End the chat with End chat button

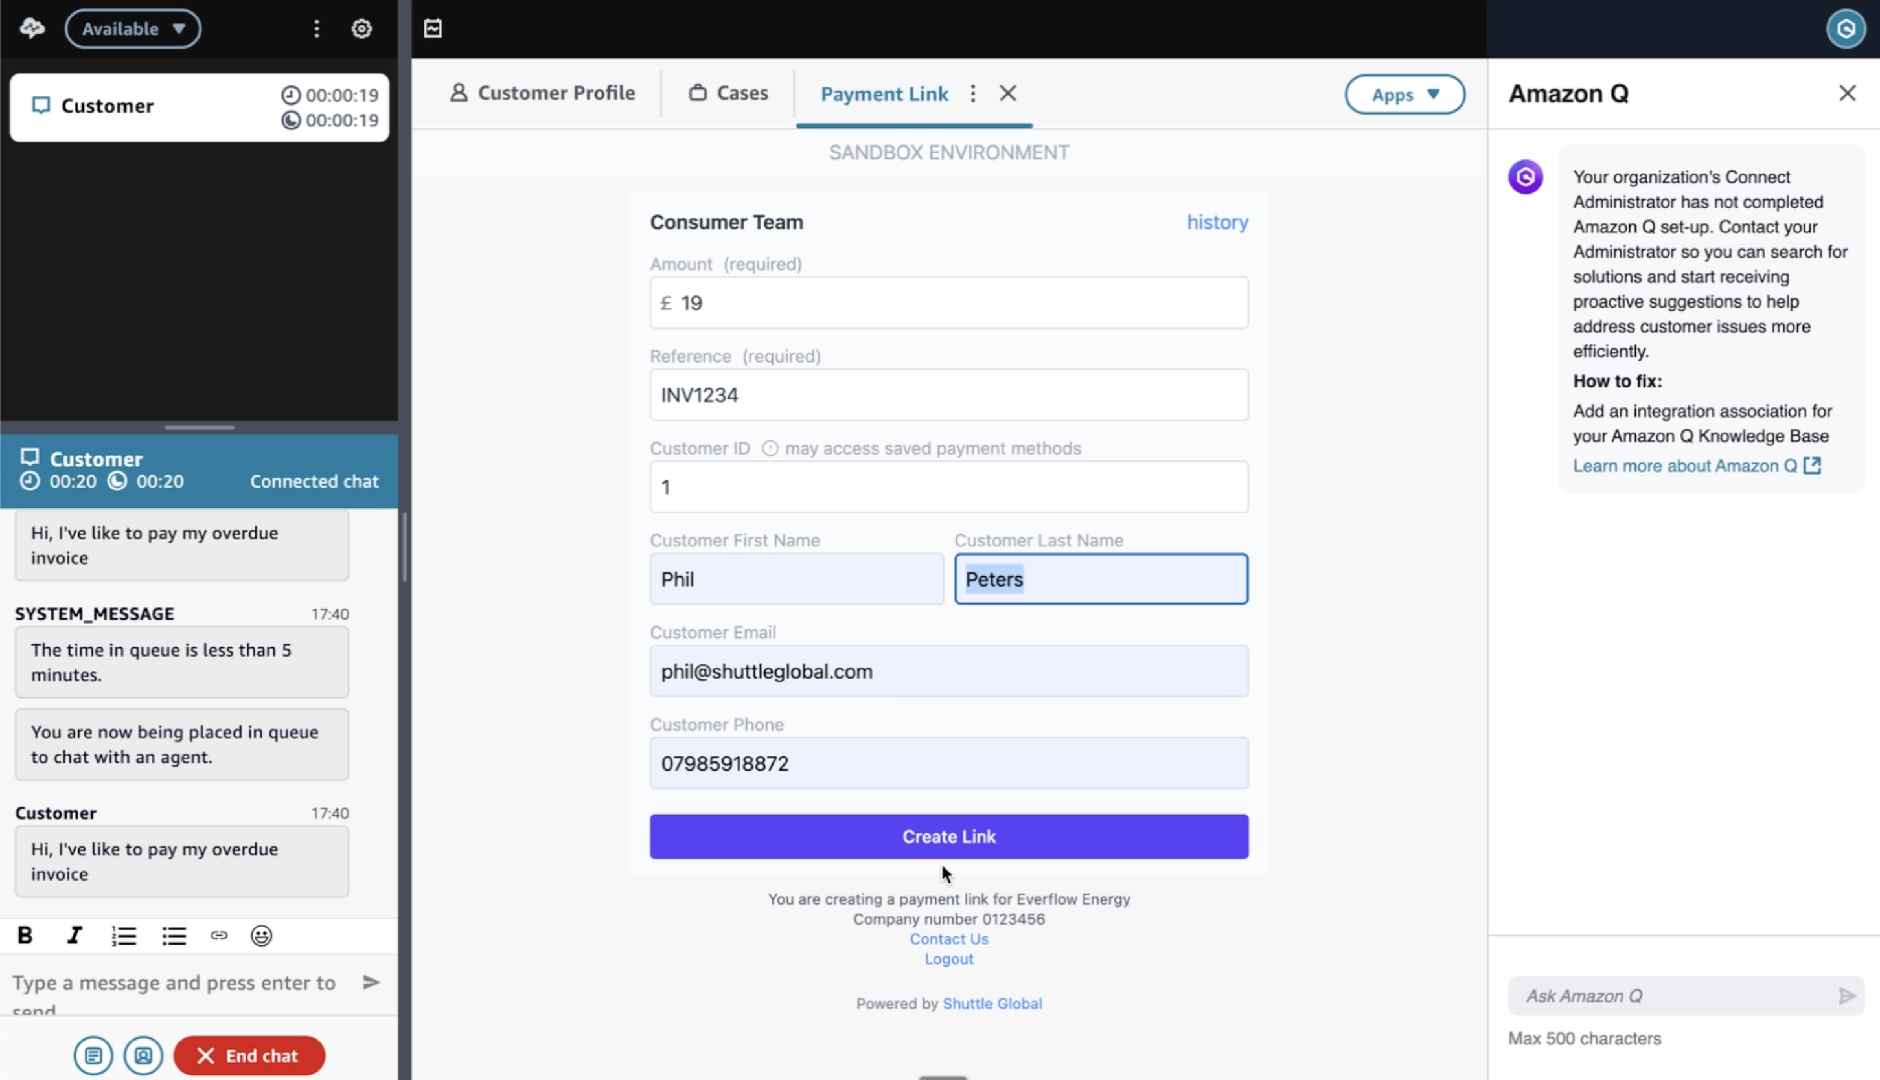point(249,1055)
